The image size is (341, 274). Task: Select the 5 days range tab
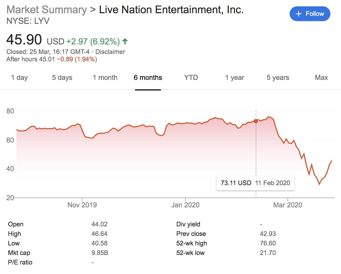62,77
